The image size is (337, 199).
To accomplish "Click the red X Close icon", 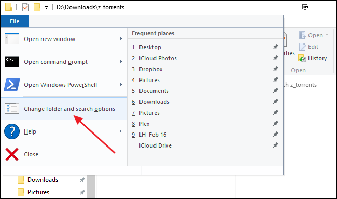I will click(12, 154).
